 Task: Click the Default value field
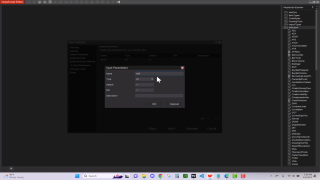pos(144,84)
